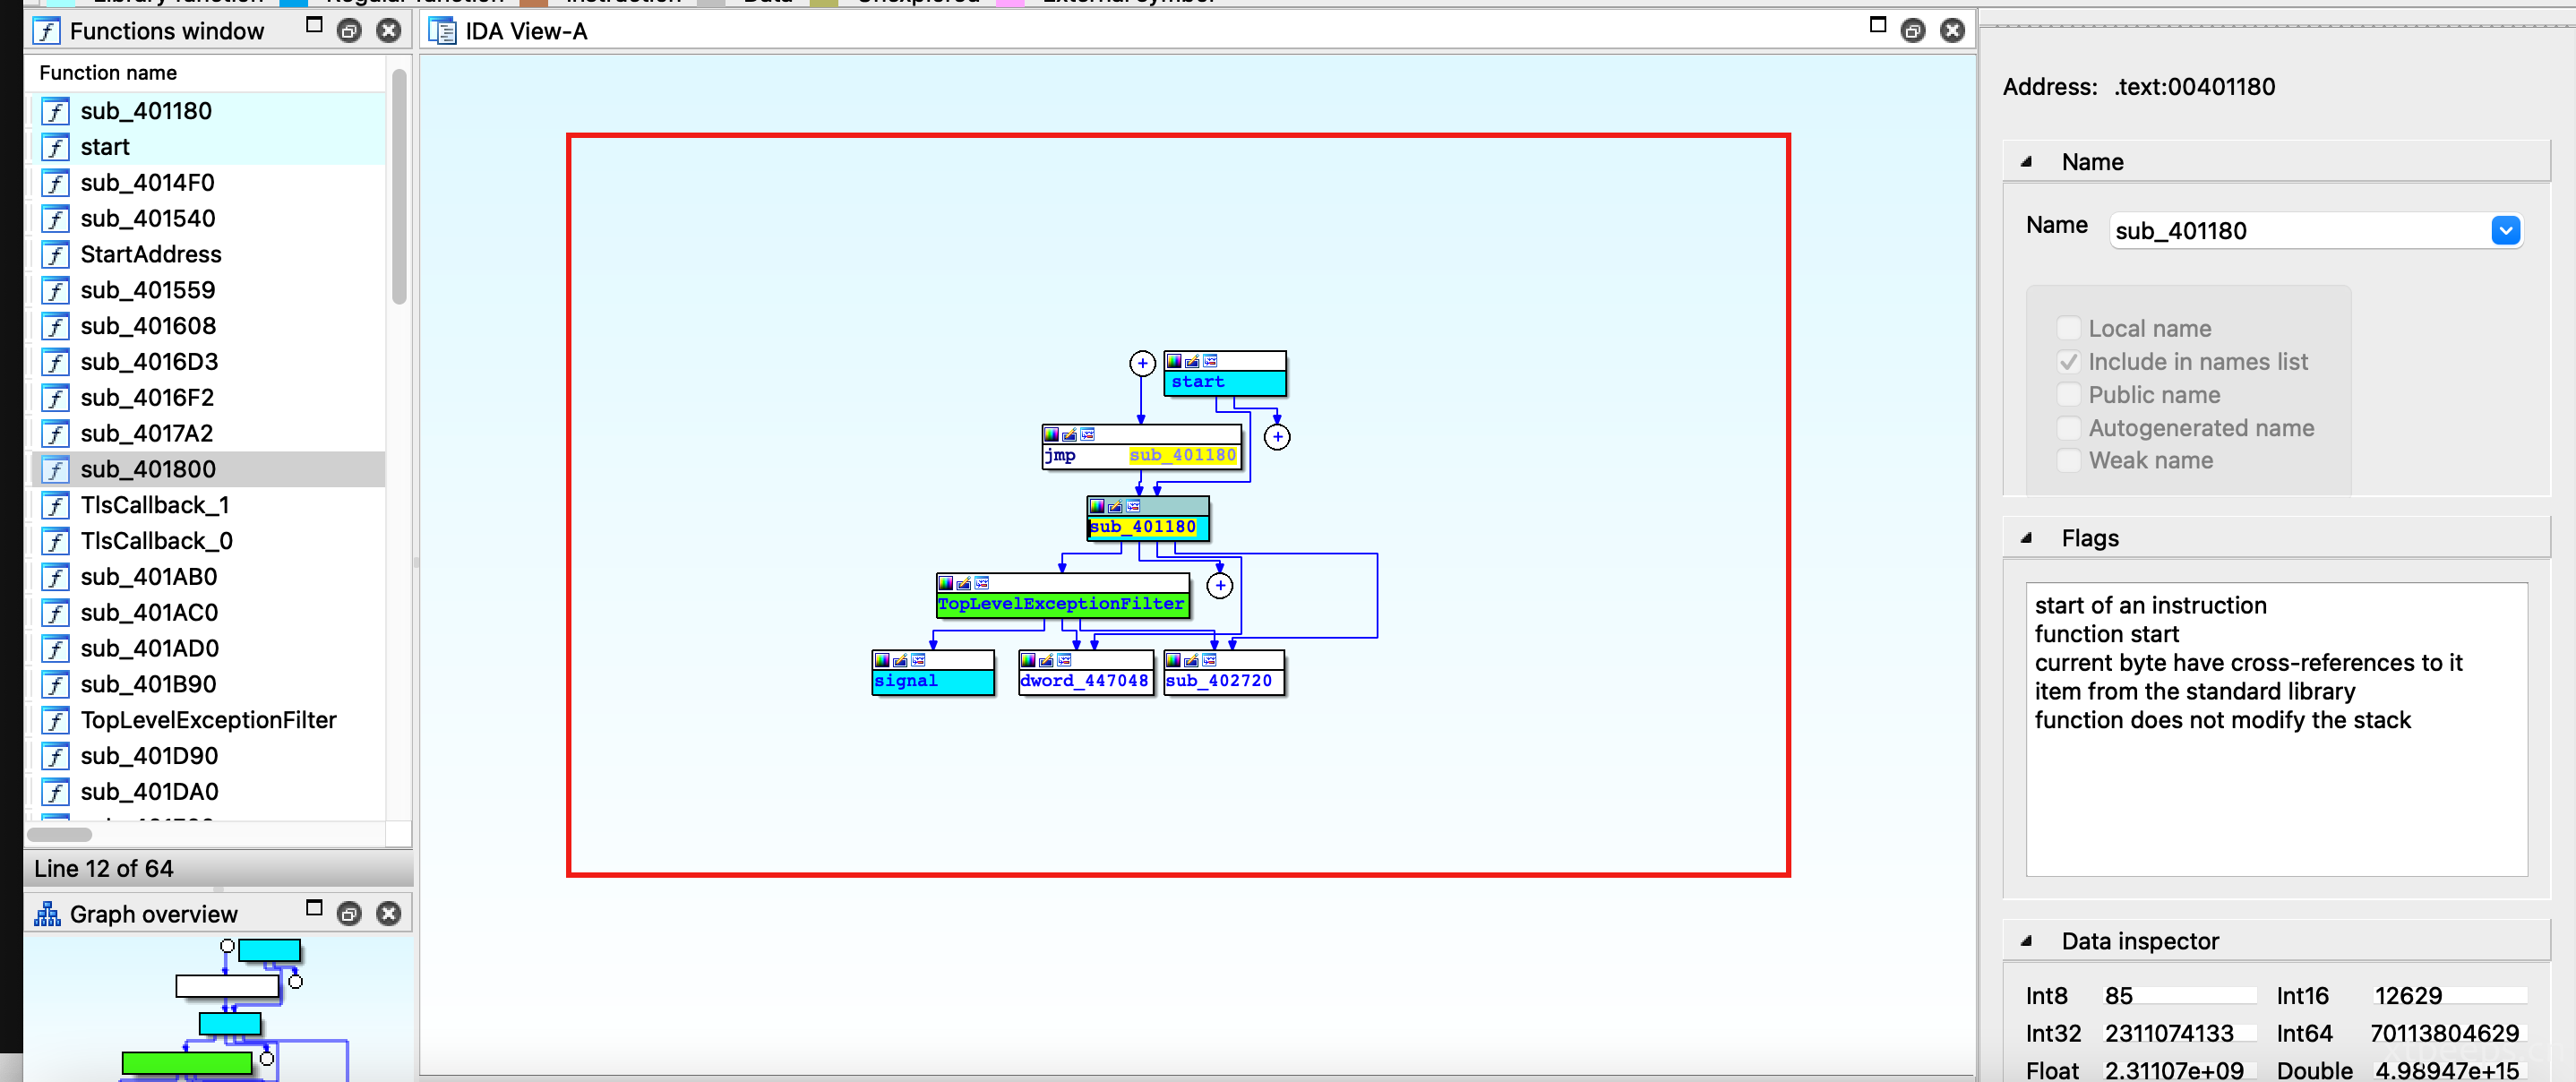Click the Graph overview panel icon
This screenshot has width=2576, height=1082.
coord(47,914)
